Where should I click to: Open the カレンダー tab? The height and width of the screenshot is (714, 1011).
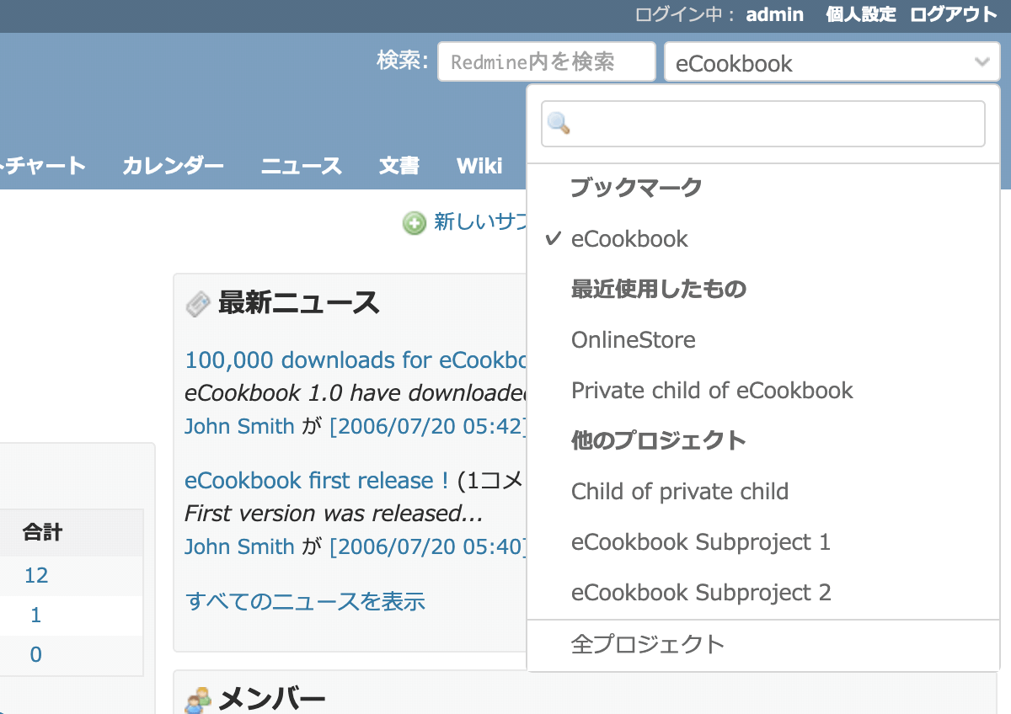(173, 165)
